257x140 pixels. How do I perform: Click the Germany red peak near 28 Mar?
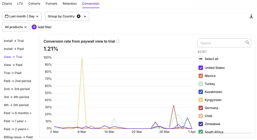[x=174, y=105]
